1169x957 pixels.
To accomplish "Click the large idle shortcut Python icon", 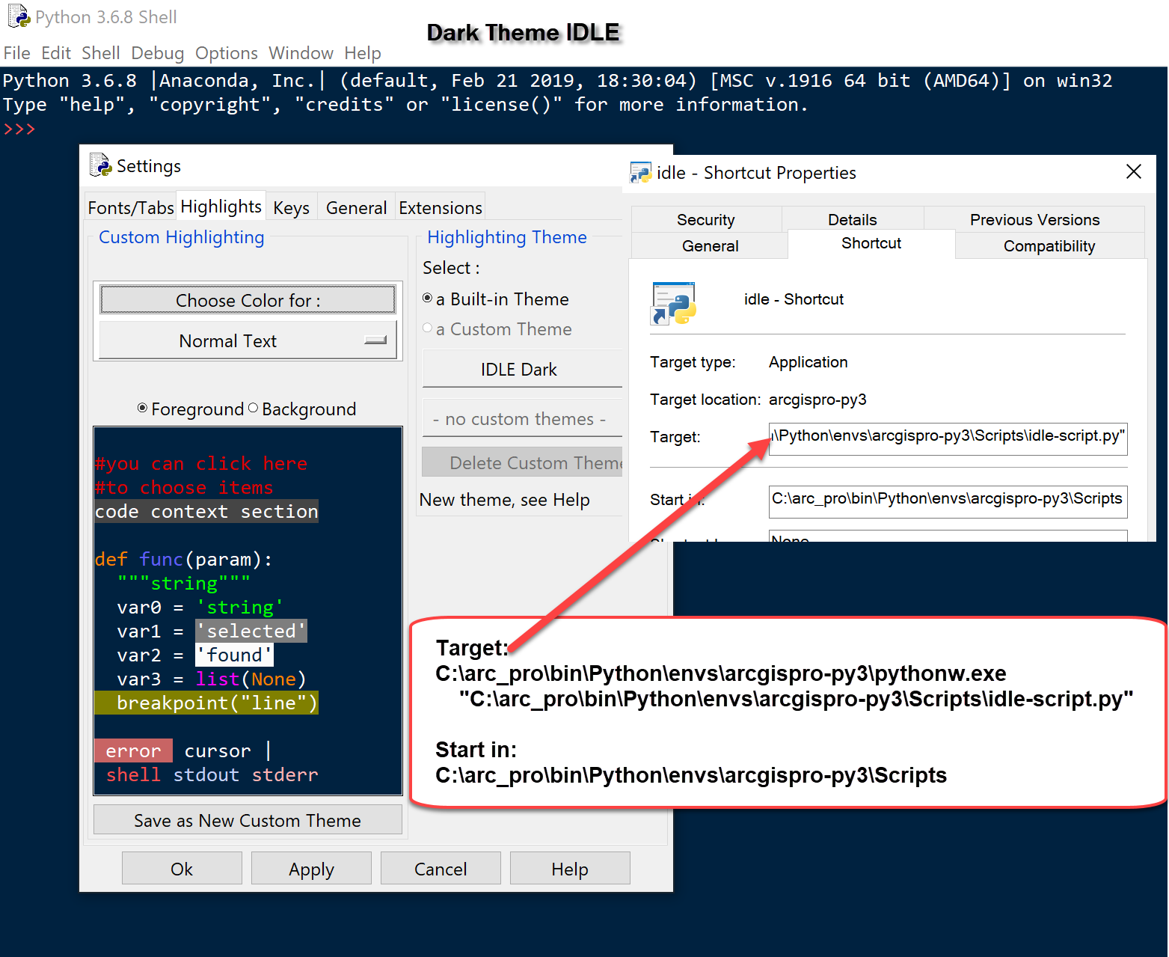I will [674, 303].
